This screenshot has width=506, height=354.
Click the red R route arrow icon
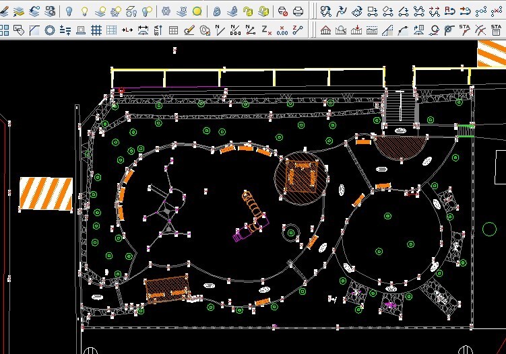449,11
